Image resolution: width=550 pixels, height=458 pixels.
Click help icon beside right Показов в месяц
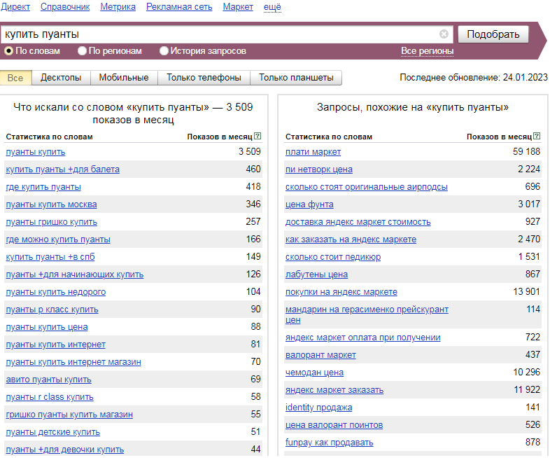[537, 136]
